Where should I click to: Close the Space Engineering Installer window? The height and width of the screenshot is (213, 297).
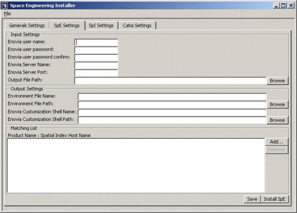click(291, 5)
